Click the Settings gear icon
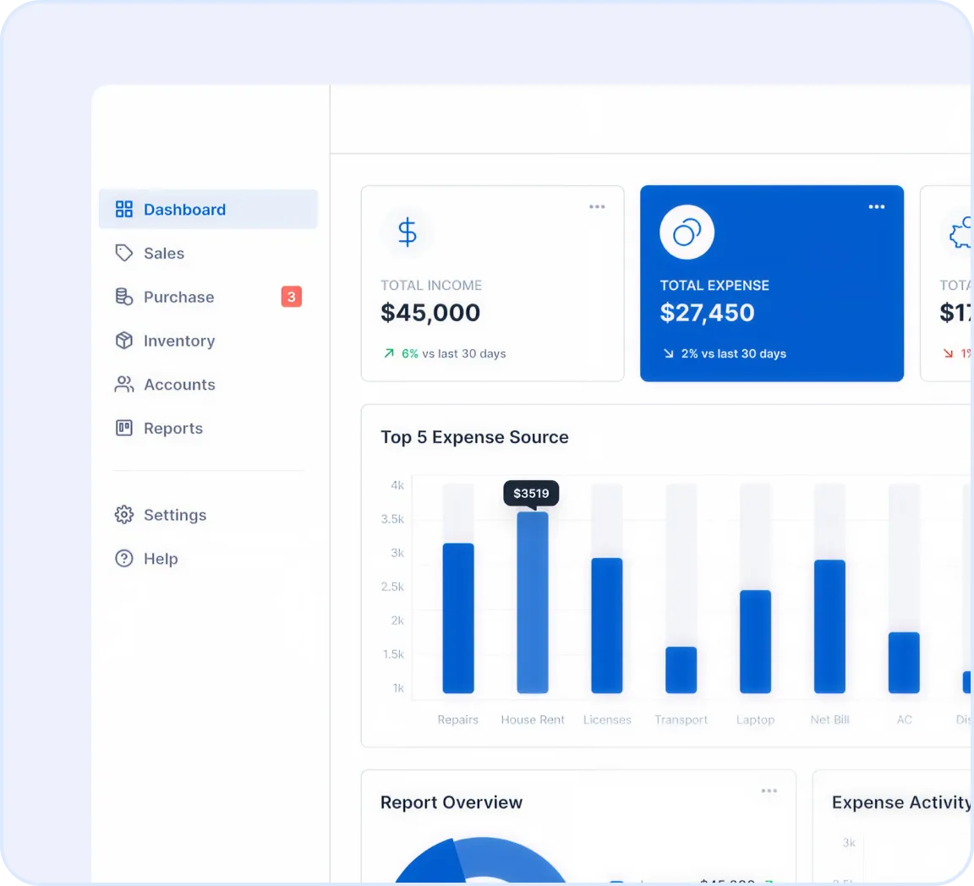This screenshot has height=886, width=974. pyautogui.click(x=124, y=515)
